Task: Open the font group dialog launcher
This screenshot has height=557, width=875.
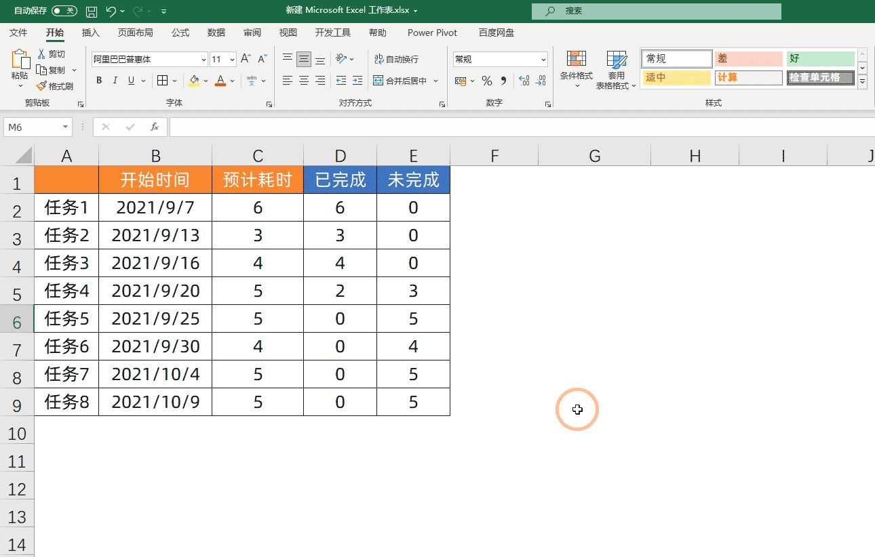Action: (269, 104)
